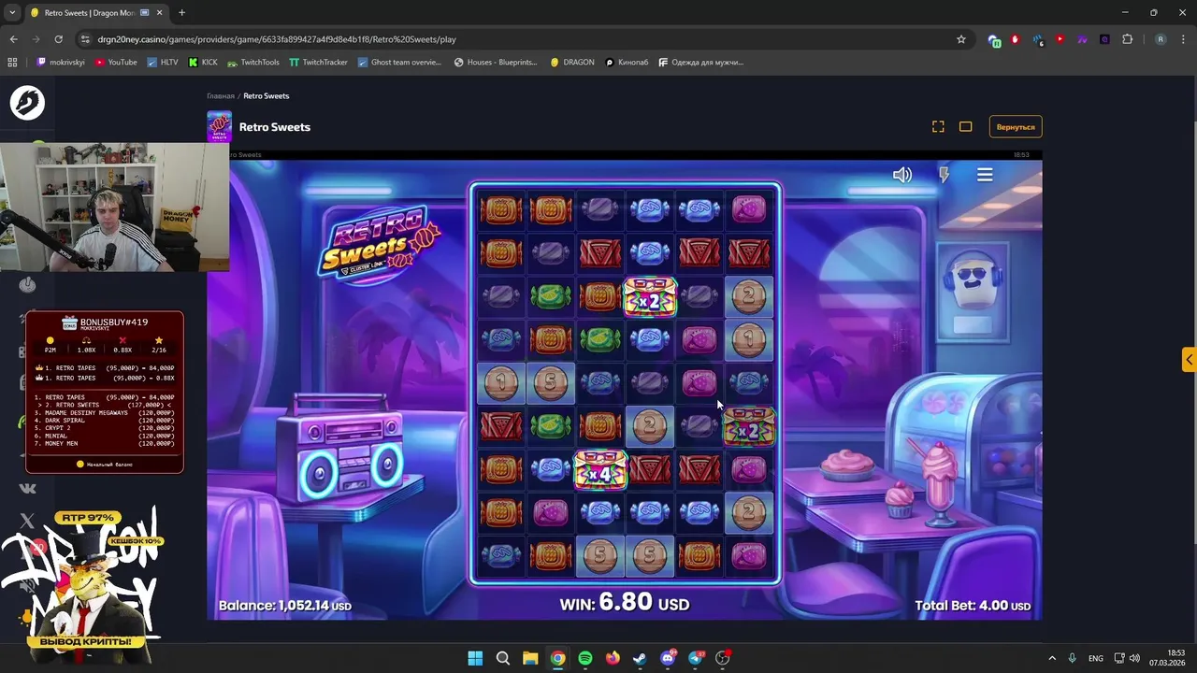Open Firefox from taskbar
This screenshot has width=1197, height=673.
click(613, 658)
